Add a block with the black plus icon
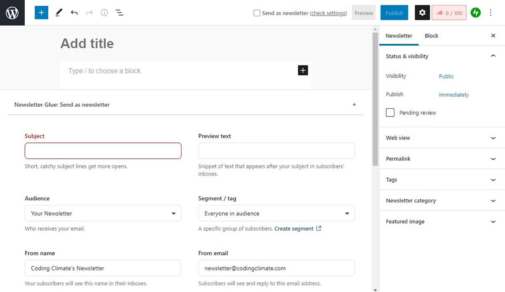The width and height of the screenshot is (505, 292). pyautogui.click(x=303, y=70)
